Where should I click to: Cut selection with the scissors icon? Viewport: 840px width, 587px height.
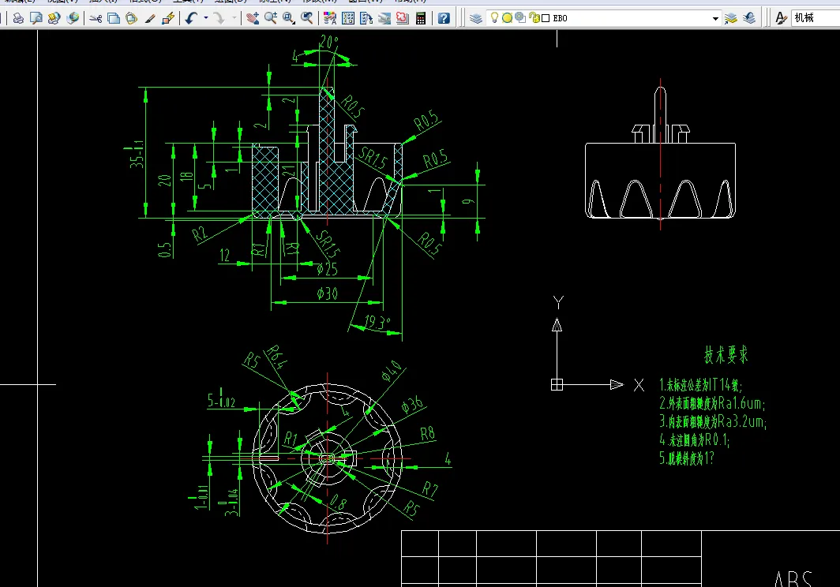96,18
